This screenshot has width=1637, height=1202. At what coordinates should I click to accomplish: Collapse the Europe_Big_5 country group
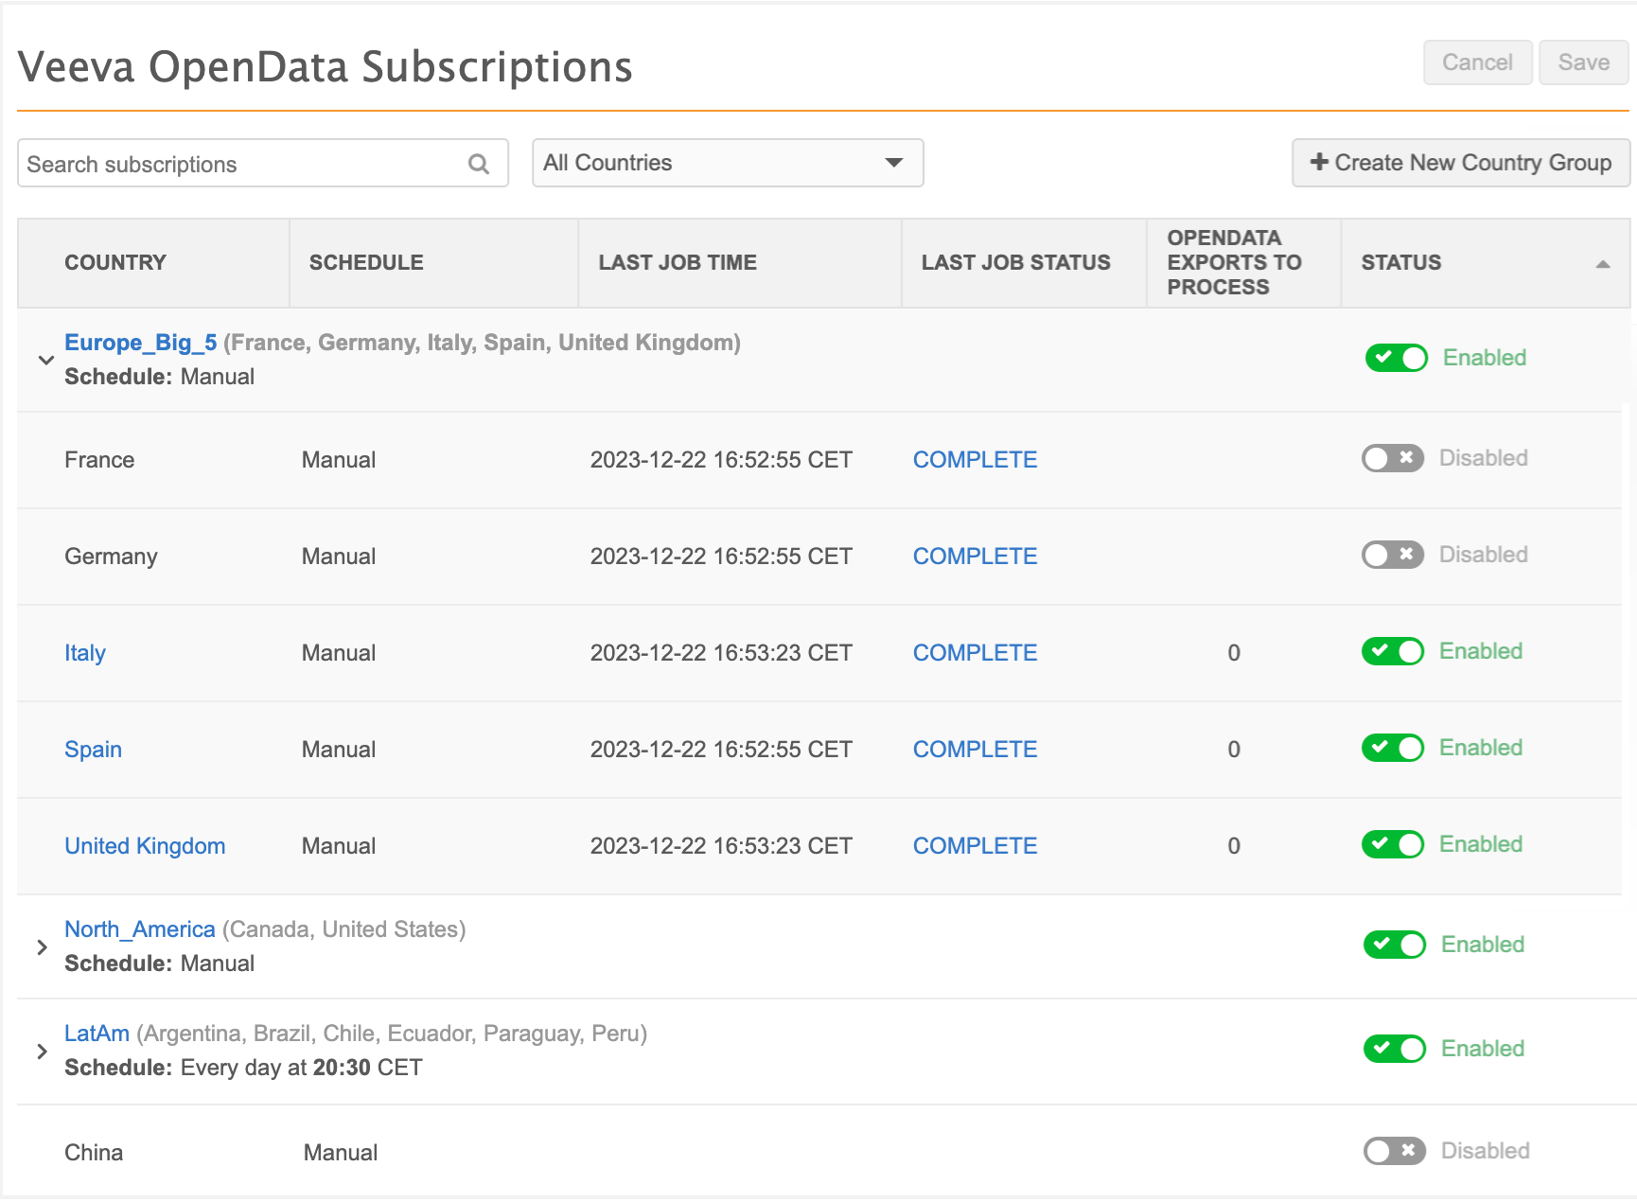point(45,361)
